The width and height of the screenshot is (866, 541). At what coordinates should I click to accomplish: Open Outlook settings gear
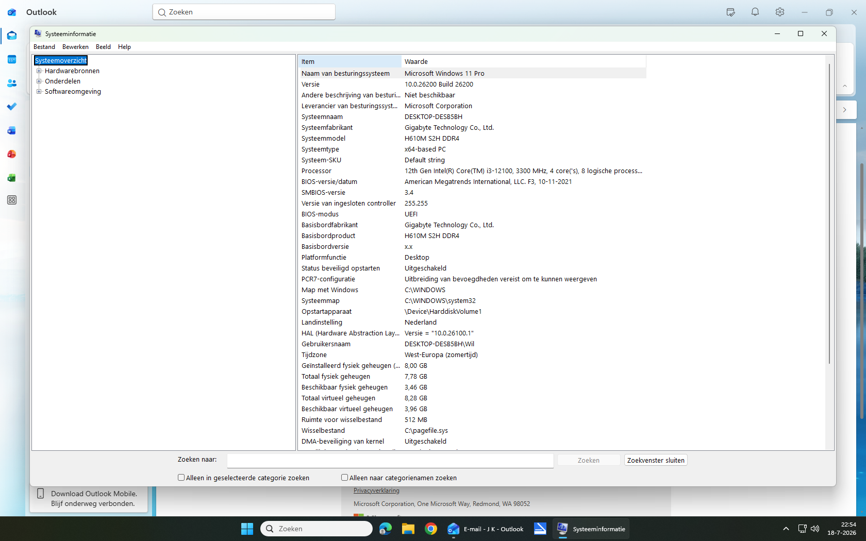780,12
